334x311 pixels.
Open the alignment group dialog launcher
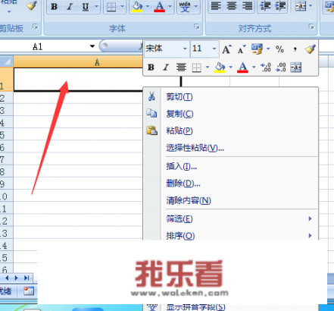click(x=311, y=27)
